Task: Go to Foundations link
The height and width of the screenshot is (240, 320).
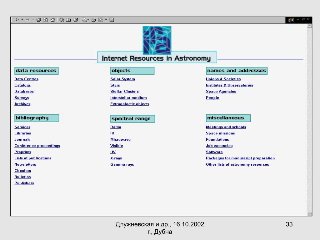Action: click(217, 140)
